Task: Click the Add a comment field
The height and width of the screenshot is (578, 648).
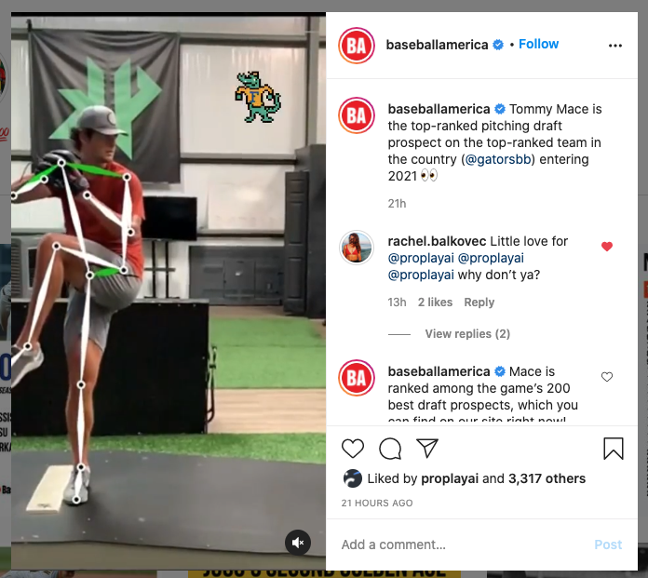Action: click(x=463, y=544)
